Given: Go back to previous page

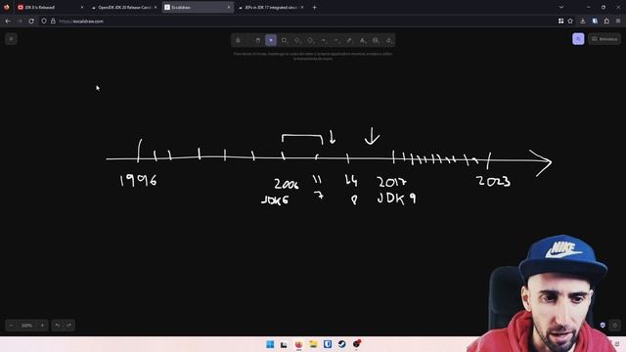Looking at the screenshot, I should 8,22.
